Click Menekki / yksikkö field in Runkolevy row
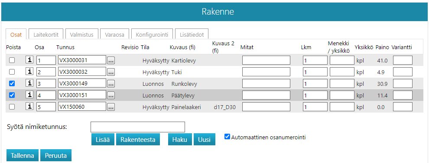The image size is (429, 163). tap(342, 84)
